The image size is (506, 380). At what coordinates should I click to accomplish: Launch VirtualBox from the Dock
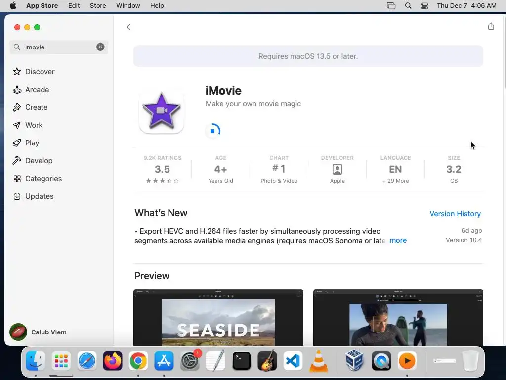pyautogui.click(x=354, y=361)
